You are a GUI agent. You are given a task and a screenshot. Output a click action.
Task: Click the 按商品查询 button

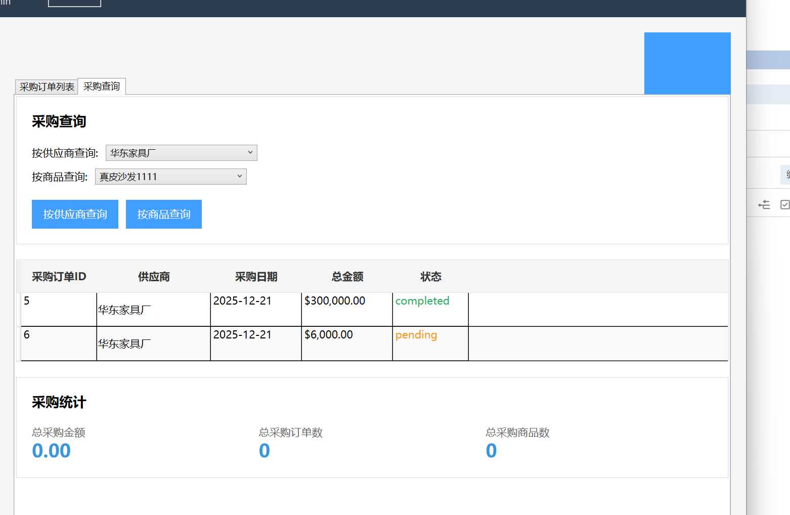(164, 214)
